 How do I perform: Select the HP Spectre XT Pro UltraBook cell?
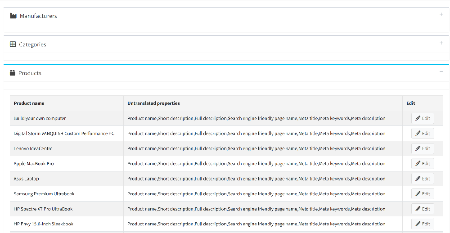pyautogui.click(x=67, y=209)
